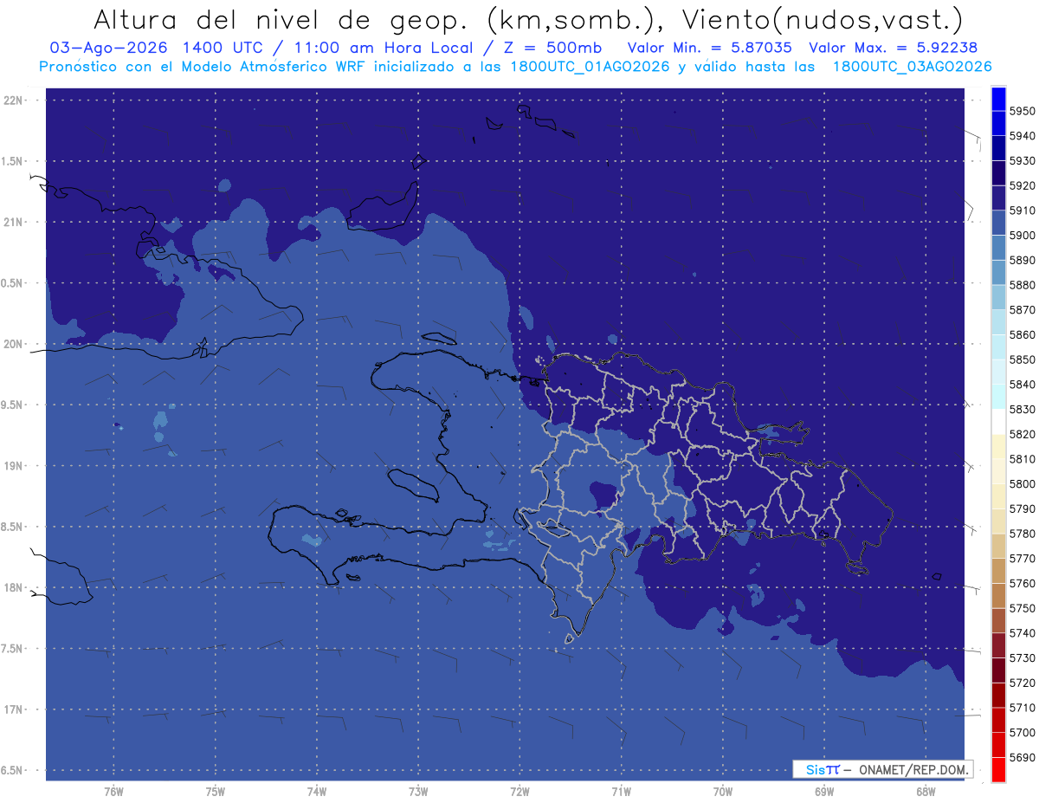Click the '76W' longitude label
1039x803 pixels.
tap(113, 792)
